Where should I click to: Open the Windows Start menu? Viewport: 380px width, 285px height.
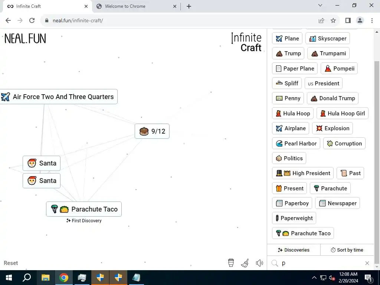9,278
